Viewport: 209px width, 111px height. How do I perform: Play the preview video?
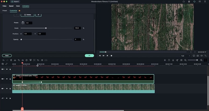coord(107,56)
